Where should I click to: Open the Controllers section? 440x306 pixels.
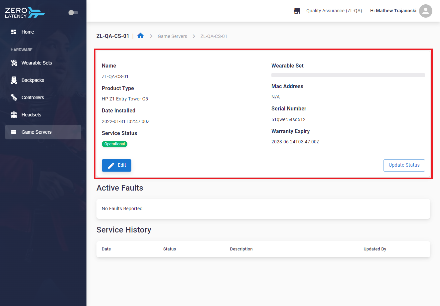click(43, 97)
